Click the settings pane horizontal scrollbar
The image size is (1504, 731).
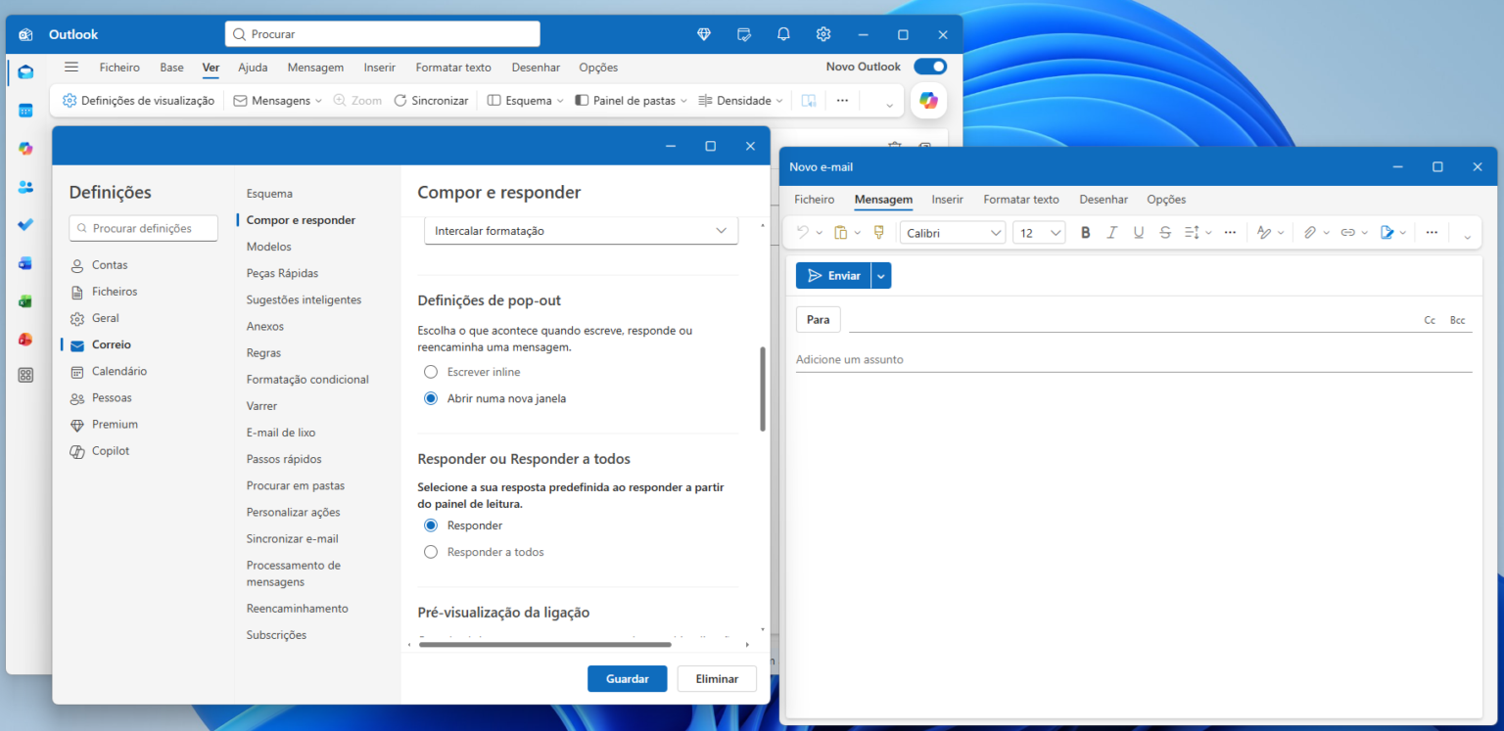click(544, 645)
